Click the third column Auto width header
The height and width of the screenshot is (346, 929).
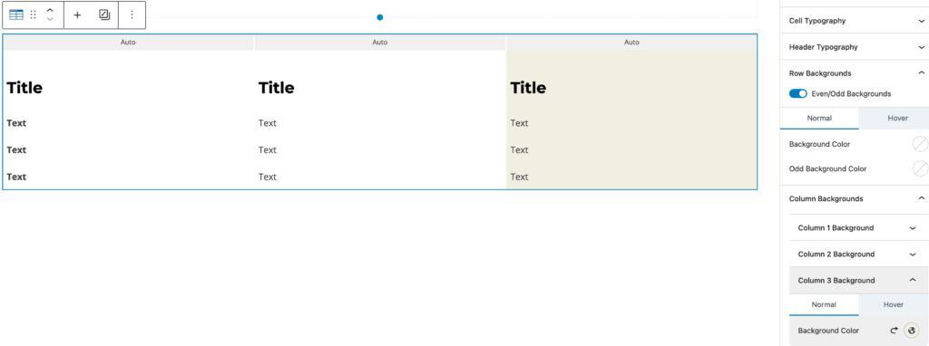[x=631, y=43]
